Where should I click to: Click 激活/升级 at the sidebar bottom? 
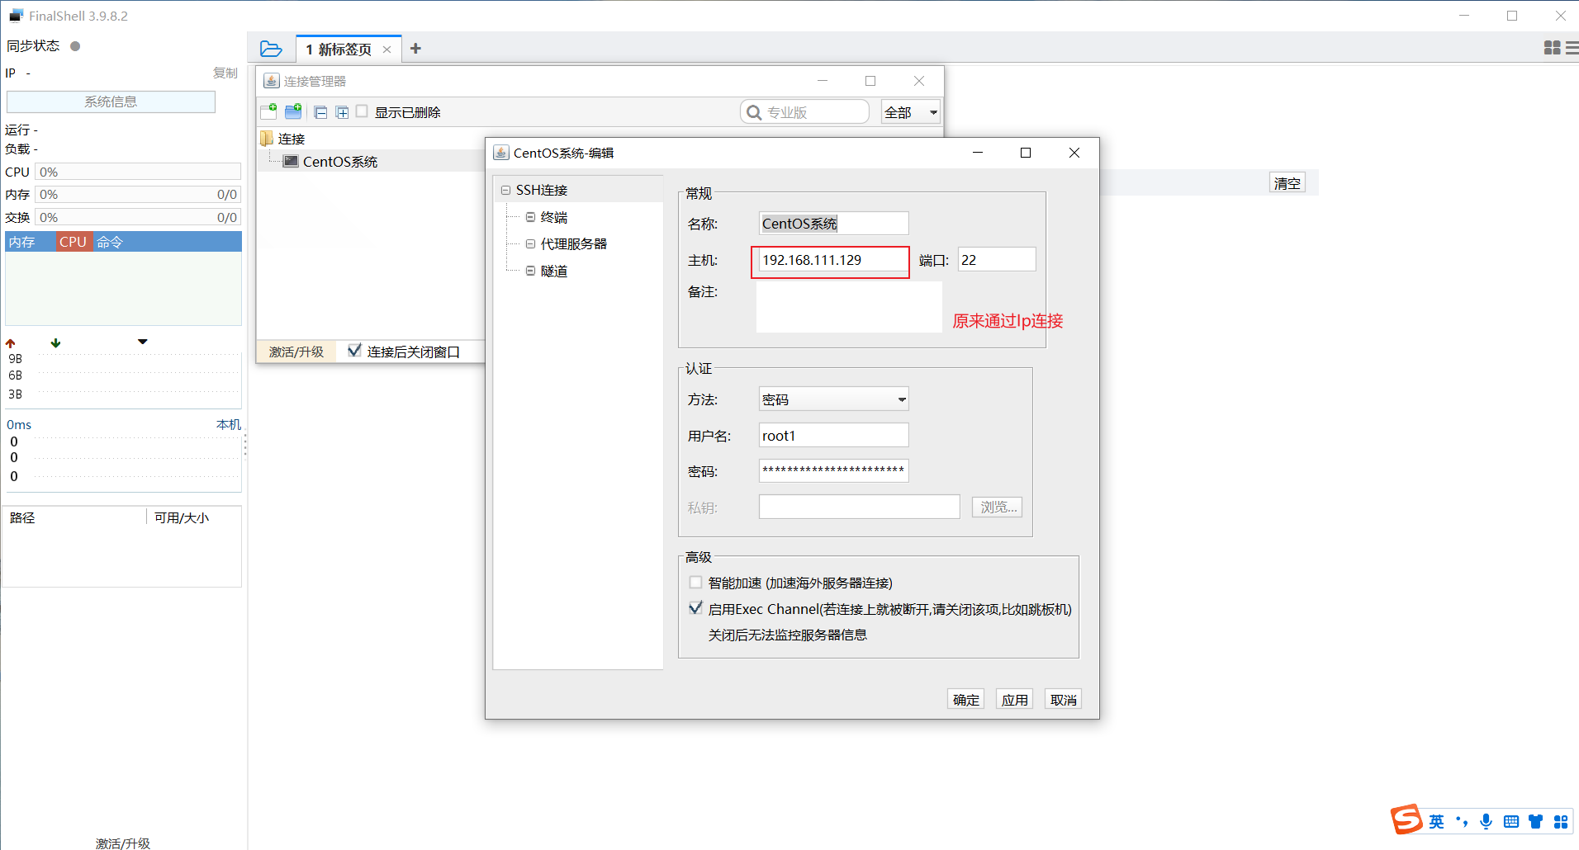pos(123,843)
